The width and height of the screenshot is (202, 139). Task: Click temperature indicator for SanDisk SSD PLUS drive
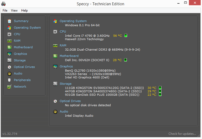coord(160,94)
